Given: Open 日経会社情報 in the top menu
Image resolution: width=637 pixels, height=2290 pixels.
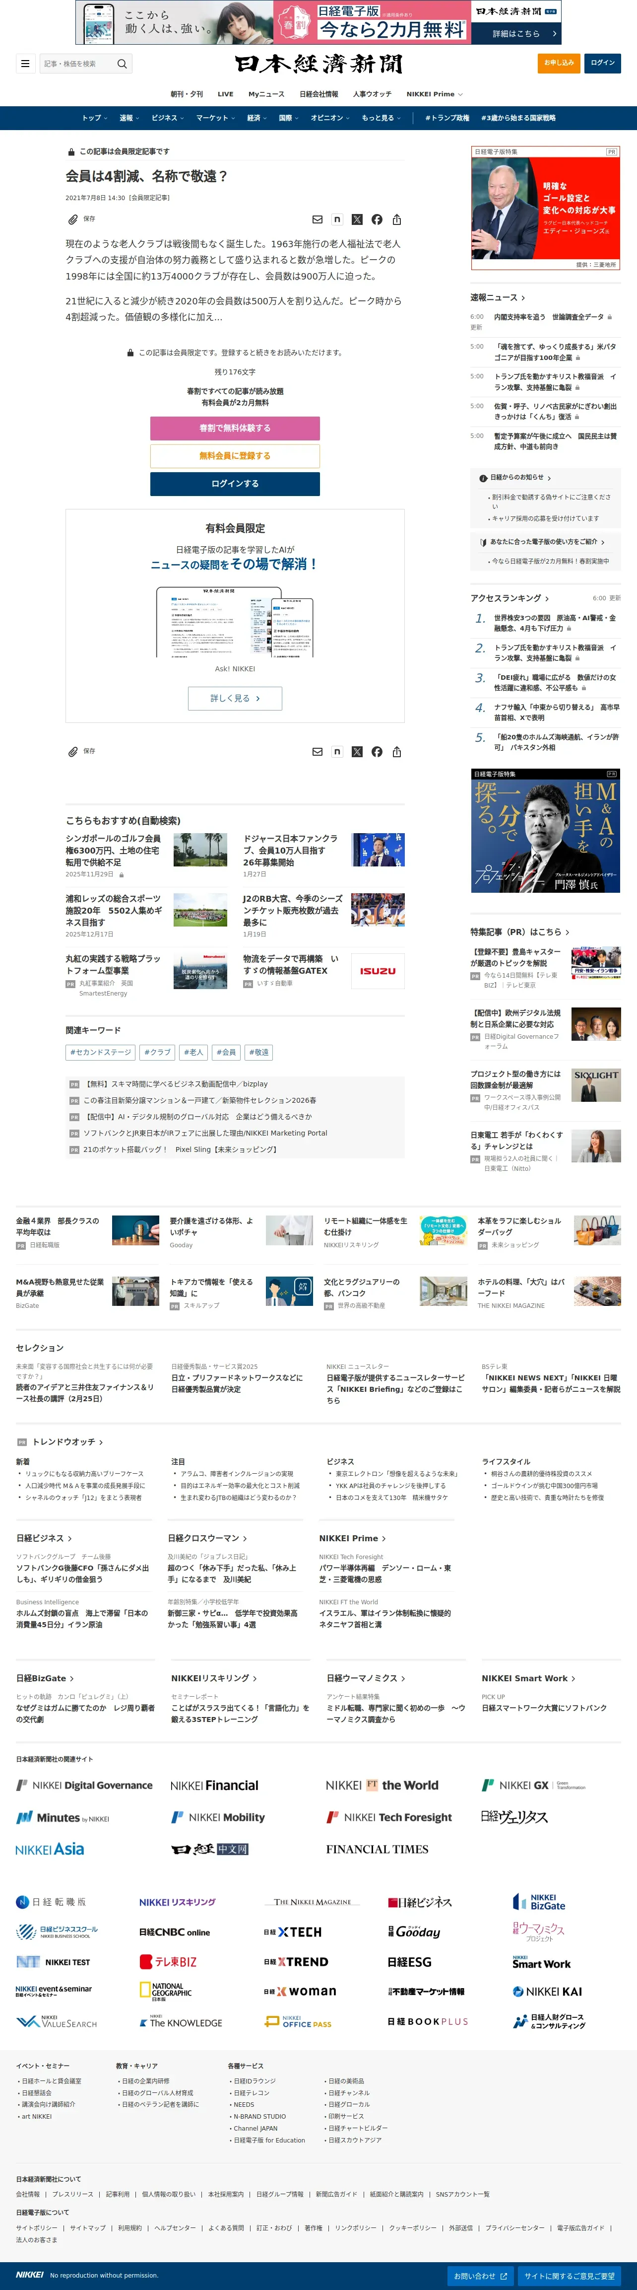Looking at the screenshot, I should pos(319,94).
